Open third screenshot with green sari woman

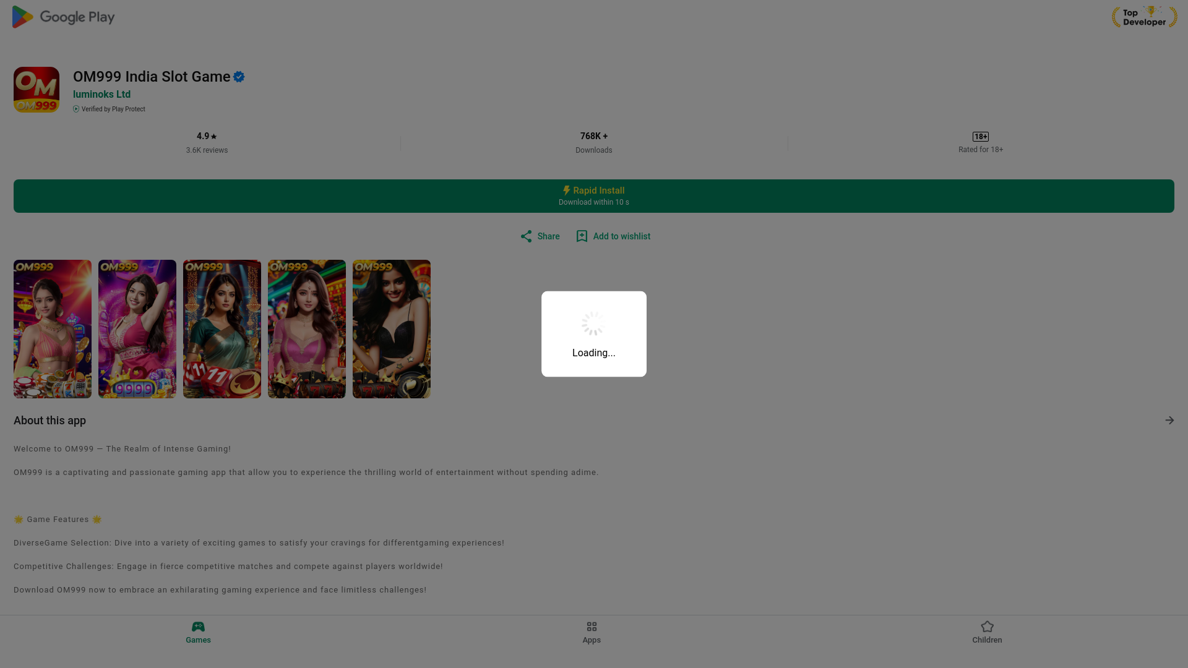coord(222,329)
